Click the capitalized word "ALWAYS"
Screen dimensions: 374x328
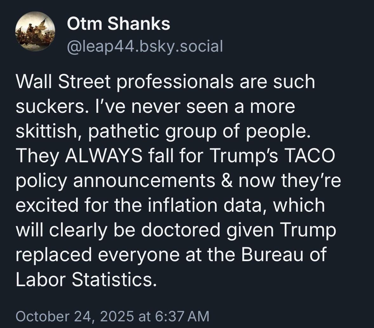point(104,156)
